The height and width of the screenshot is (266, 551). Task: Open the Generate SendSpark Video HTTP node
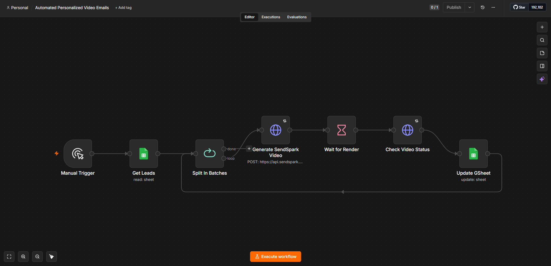pos(276,130)
